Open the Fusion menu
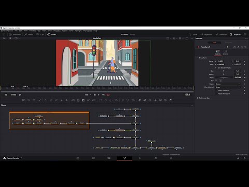 pyautogui.click(x=65, y=31)
